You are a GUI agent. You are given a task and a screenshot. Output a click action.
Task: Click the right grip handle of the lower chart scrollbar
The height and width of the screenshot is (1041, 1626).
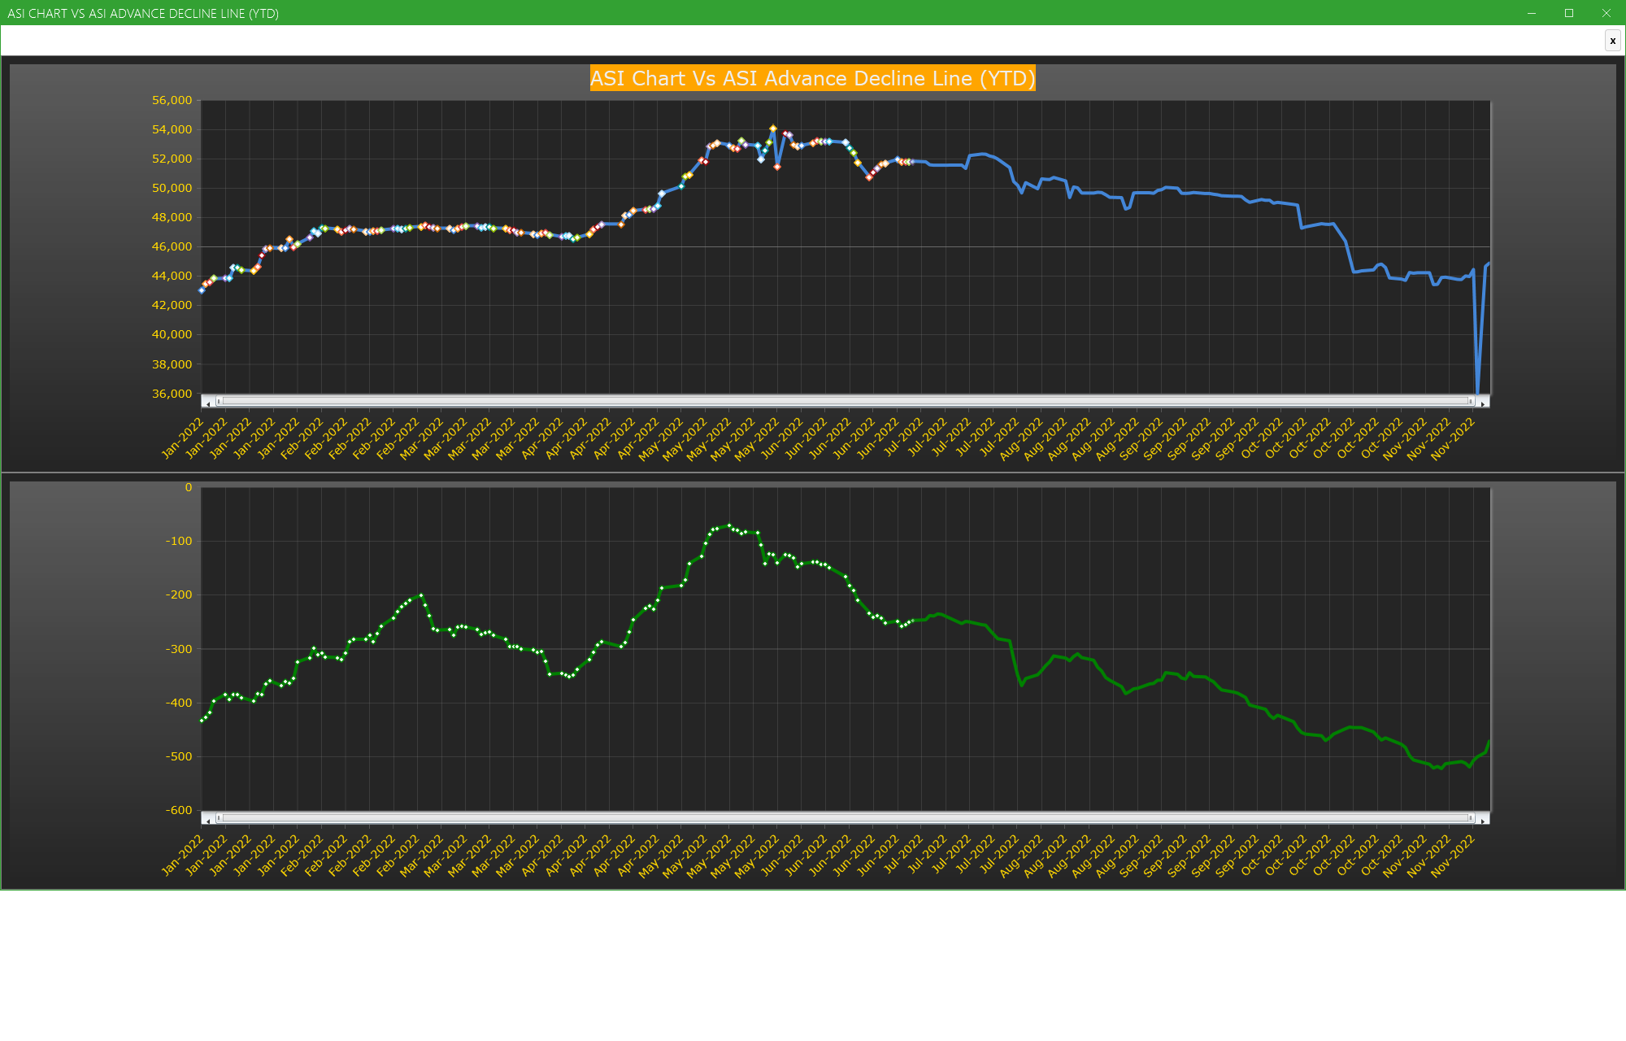(x=1471, y=818)
